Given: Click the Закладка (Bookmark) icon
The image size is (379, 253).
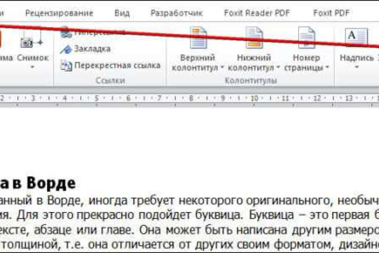Looking at the screenshot, I should pos(66,49).
